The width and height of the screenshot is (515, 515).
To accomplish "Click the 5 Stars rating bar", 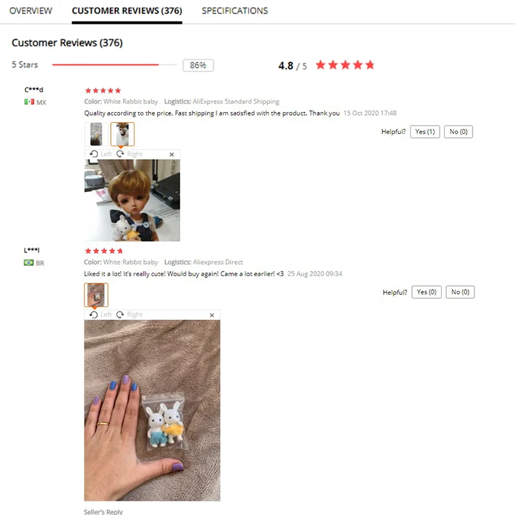I will click(x=115, y=65).
